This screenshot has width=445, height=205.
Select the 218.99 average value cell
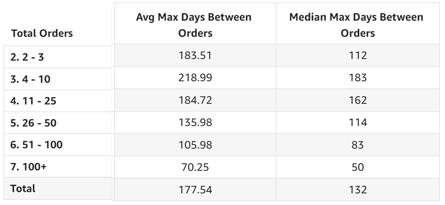195,78
